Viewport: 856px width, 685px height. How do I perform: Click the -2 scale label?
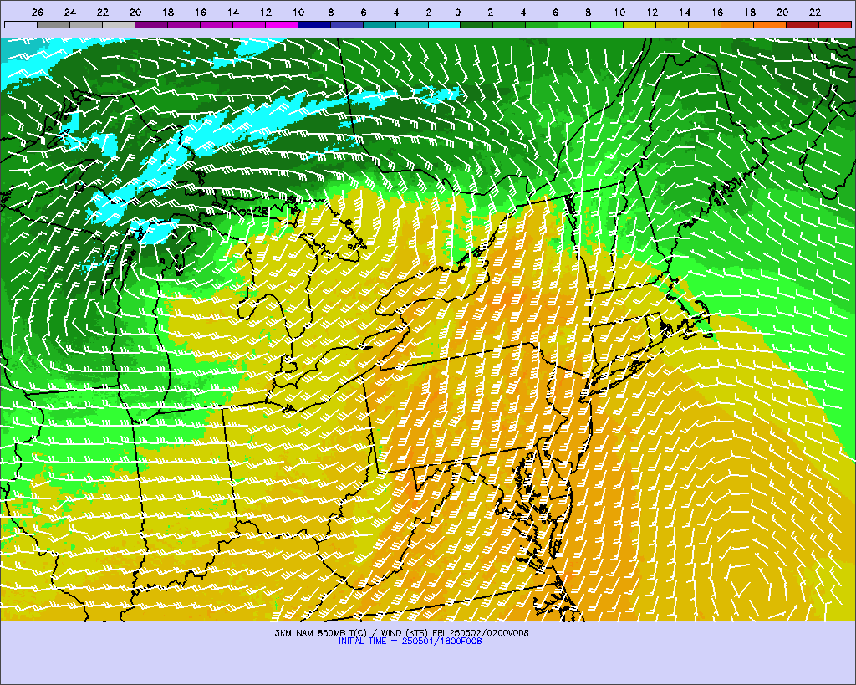(425, 12)
